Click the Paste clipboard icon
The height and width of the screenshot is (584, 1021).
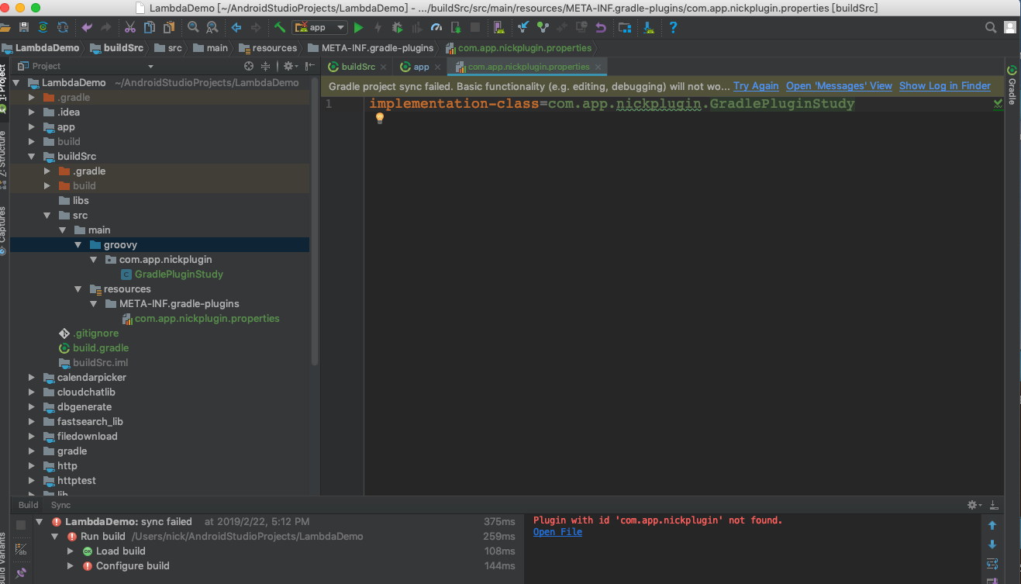tap(168, 27)
